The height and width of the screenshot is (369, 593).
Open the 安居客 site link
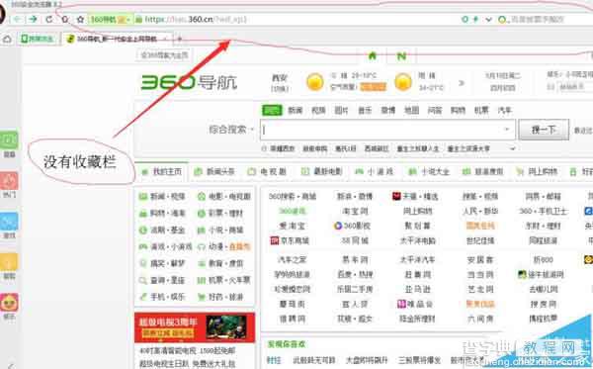[480, 259]
